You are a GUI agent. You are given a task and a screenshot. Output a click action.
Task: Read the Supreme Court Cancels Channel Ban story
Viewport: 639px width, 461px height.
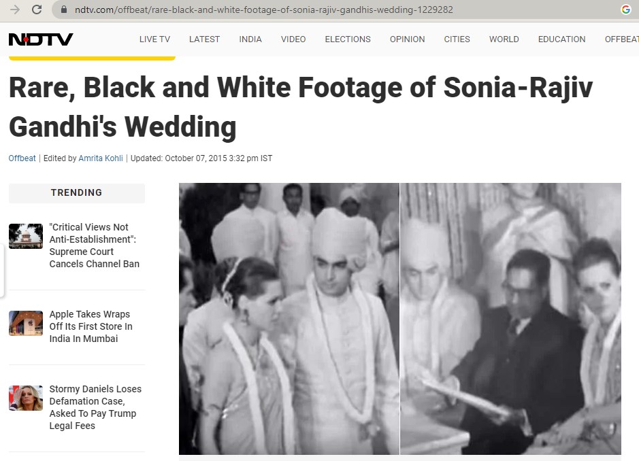(x=95, y=245)
